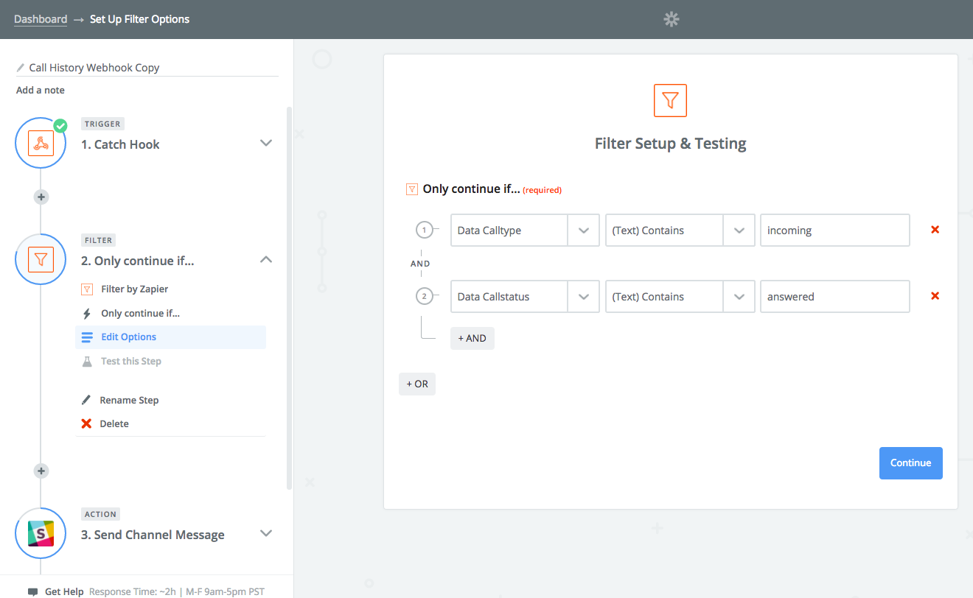The image size is (973, 598).
Task: Select Rename Step in the sidebar
Action: (x=129, y=400)
